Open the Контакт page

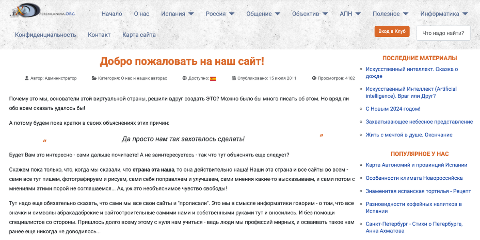point(99,35)
